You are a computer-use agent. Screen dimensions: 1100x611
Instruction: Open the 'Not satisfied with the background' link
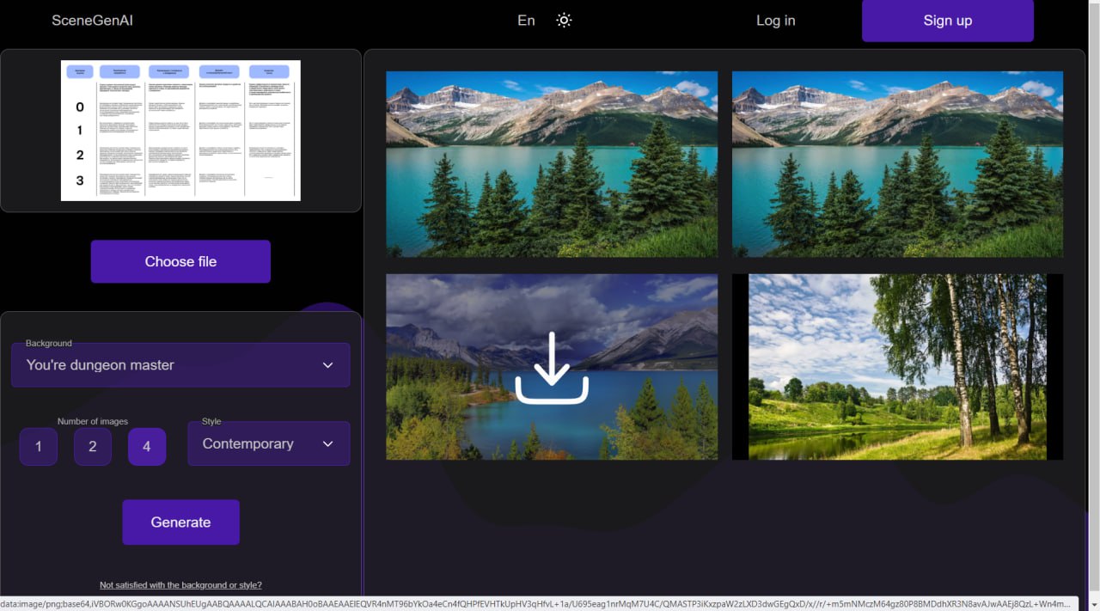point(180,585)
